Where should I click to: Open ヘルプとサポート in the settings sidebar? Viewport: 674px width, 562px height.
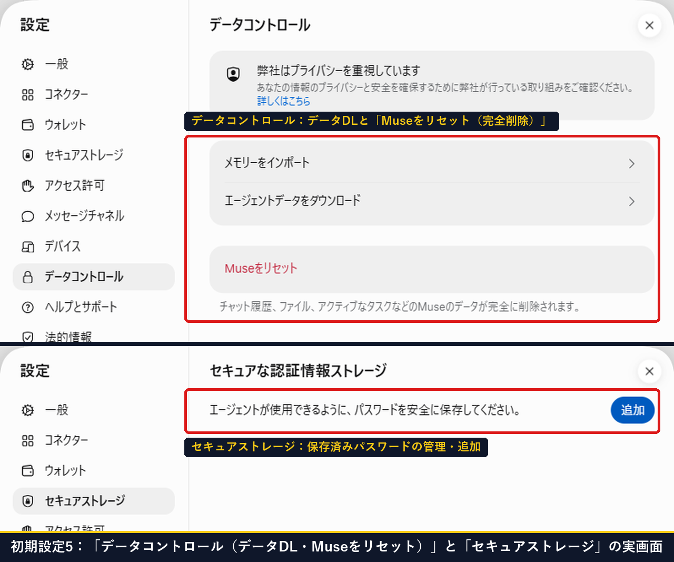[94, 308]
